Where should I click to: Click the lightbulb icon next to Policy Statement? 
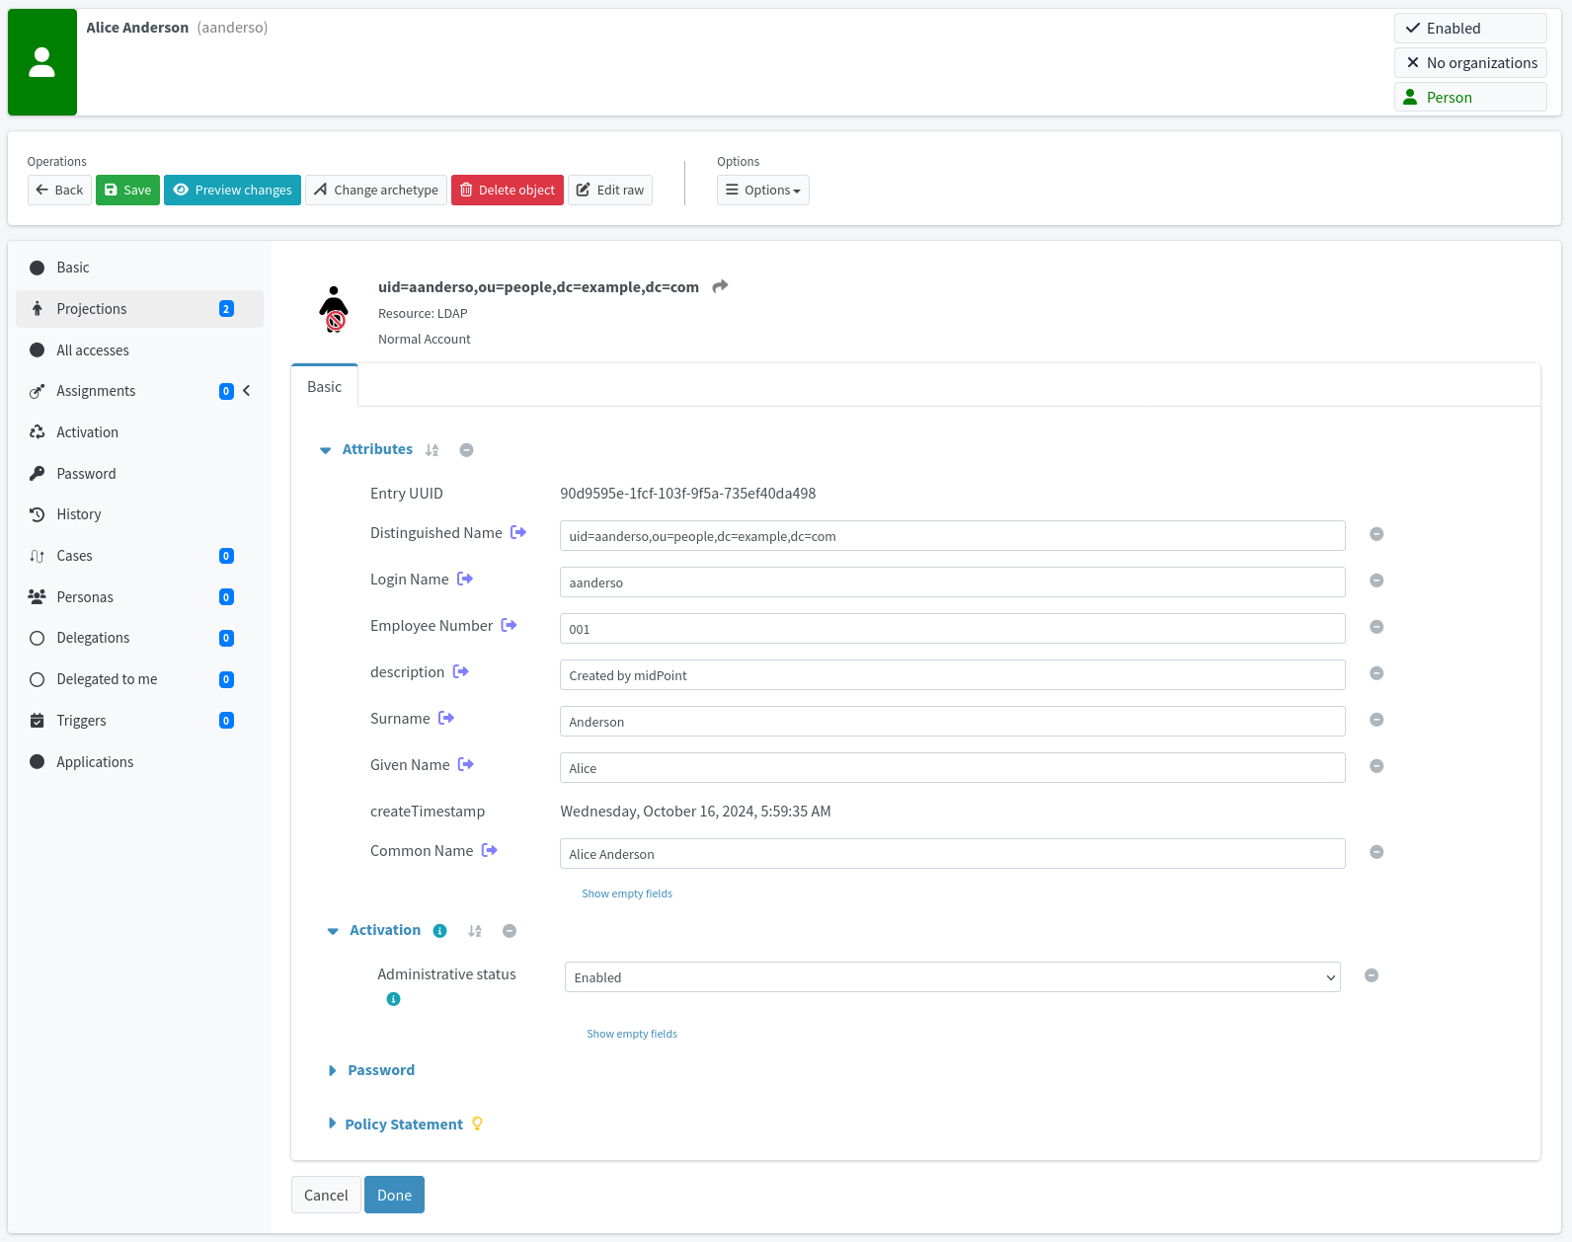coord(477,1124)
